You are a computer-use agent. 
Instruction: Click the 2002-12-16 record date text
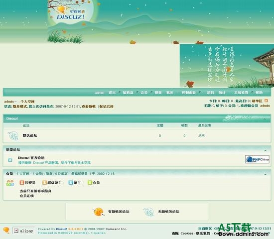click(106, 174)
